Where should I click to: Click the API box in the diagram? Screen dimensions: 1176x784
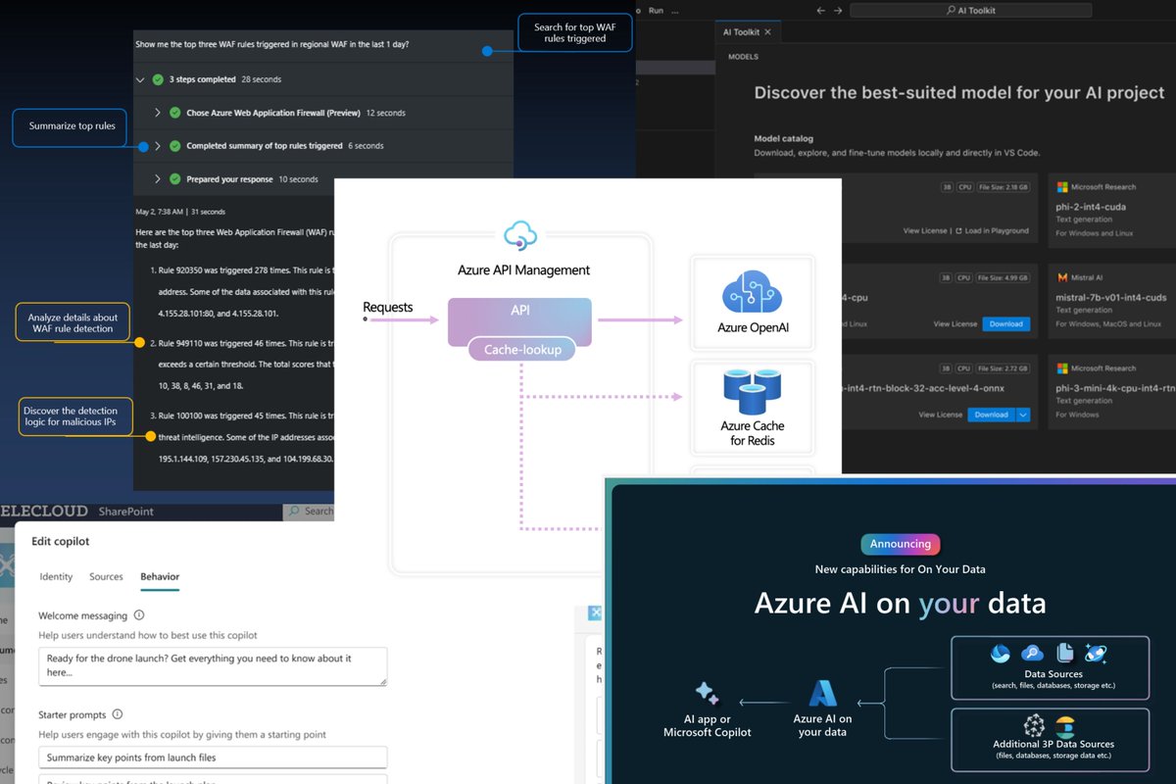coord(519,321)
